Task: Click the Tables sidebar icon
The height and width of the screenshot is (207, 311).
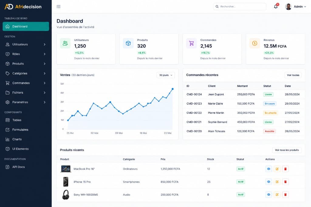Action: [8, 120]
